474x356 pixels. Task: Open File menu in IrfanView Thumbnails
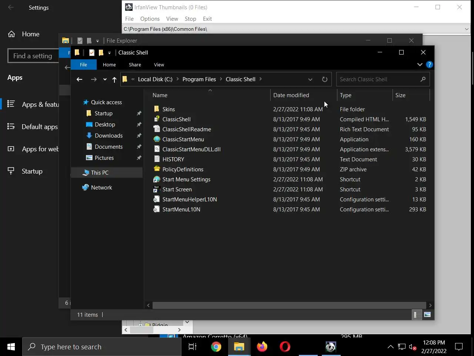[x=129, y=19]
